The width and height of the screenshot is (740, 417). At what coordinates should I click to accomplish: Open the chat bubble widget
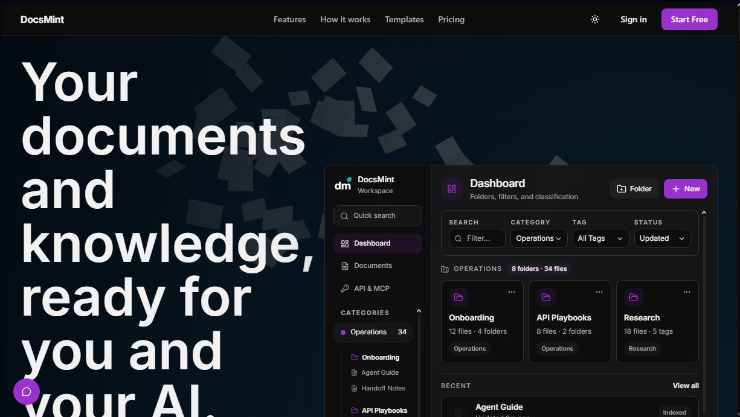point(27,392)
